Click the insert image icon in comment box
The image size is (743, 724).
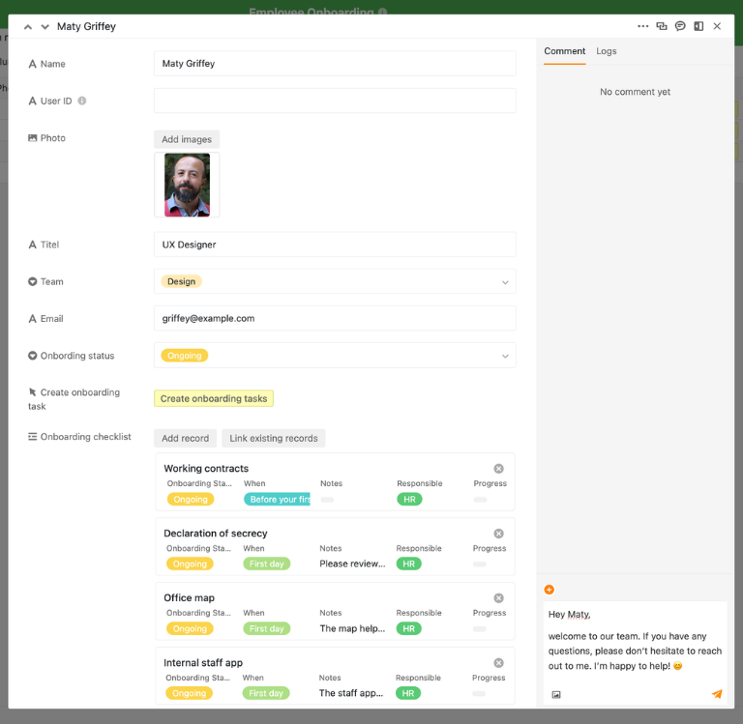[556, 694]
